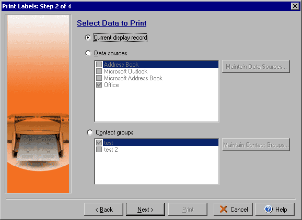Check the test 2 contact group checkbox

(99, 150)
